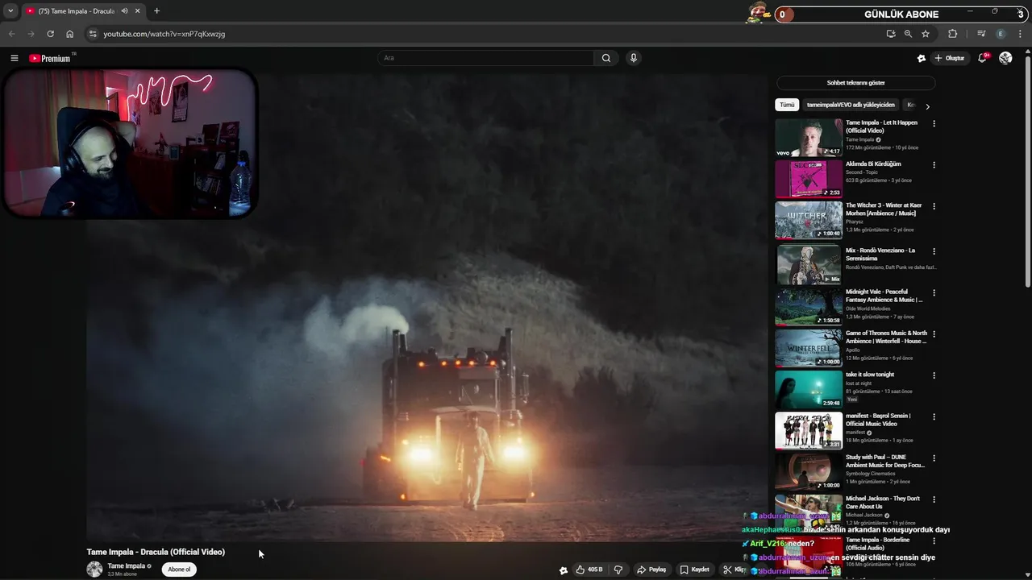Open Tame Impala channel name link
Viewport: 1032px width, 580px height.
click(127, 565)
